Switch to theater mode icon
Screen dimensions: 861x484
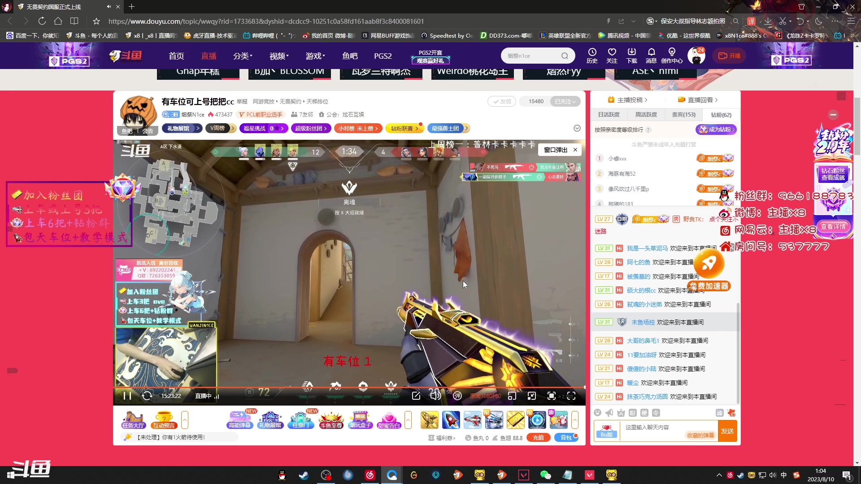[x=532, y=396]
